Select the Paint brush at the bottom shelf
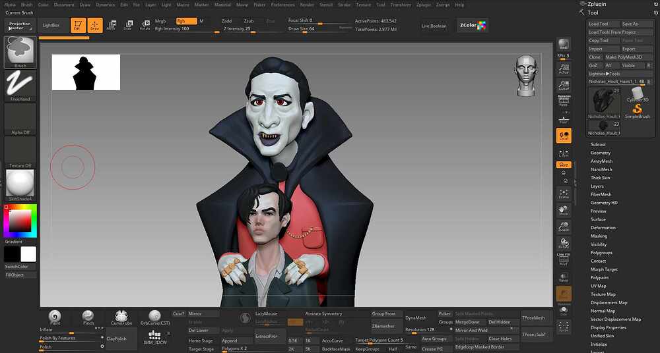This screenshot has width=660, height=353. (x=55, y=317)
